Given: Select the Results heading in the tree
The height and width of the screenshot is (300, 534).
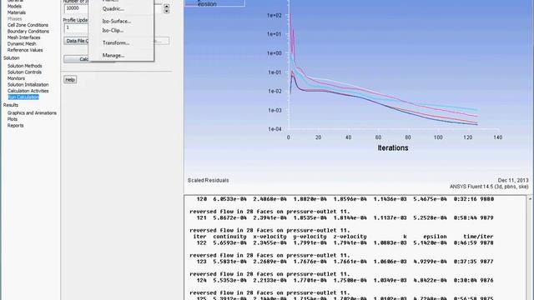Looking at the screenshot, I should [11, 105].
